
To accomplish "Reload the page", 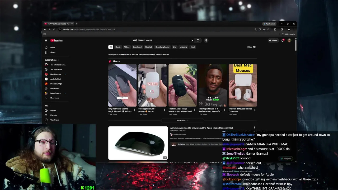I will tap(54, 29).
